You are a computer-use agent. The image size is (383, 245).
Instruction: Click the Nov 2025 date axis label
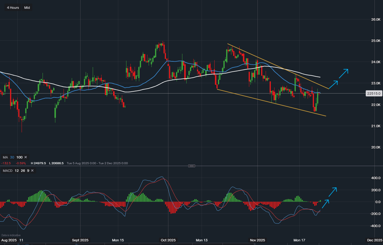point(257,240)
